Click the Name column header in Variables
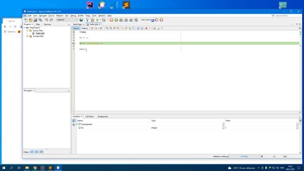Screen dimensions: 304x171 point(114,121)
